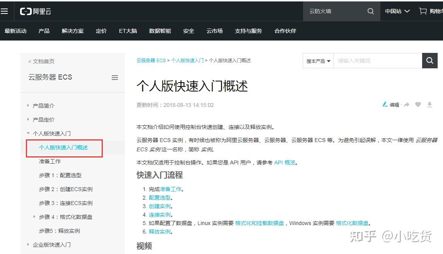Select 步骤 2：创建ECS实例 in sidebar
This screenshot has height=254, width=443.
[66, 189]
